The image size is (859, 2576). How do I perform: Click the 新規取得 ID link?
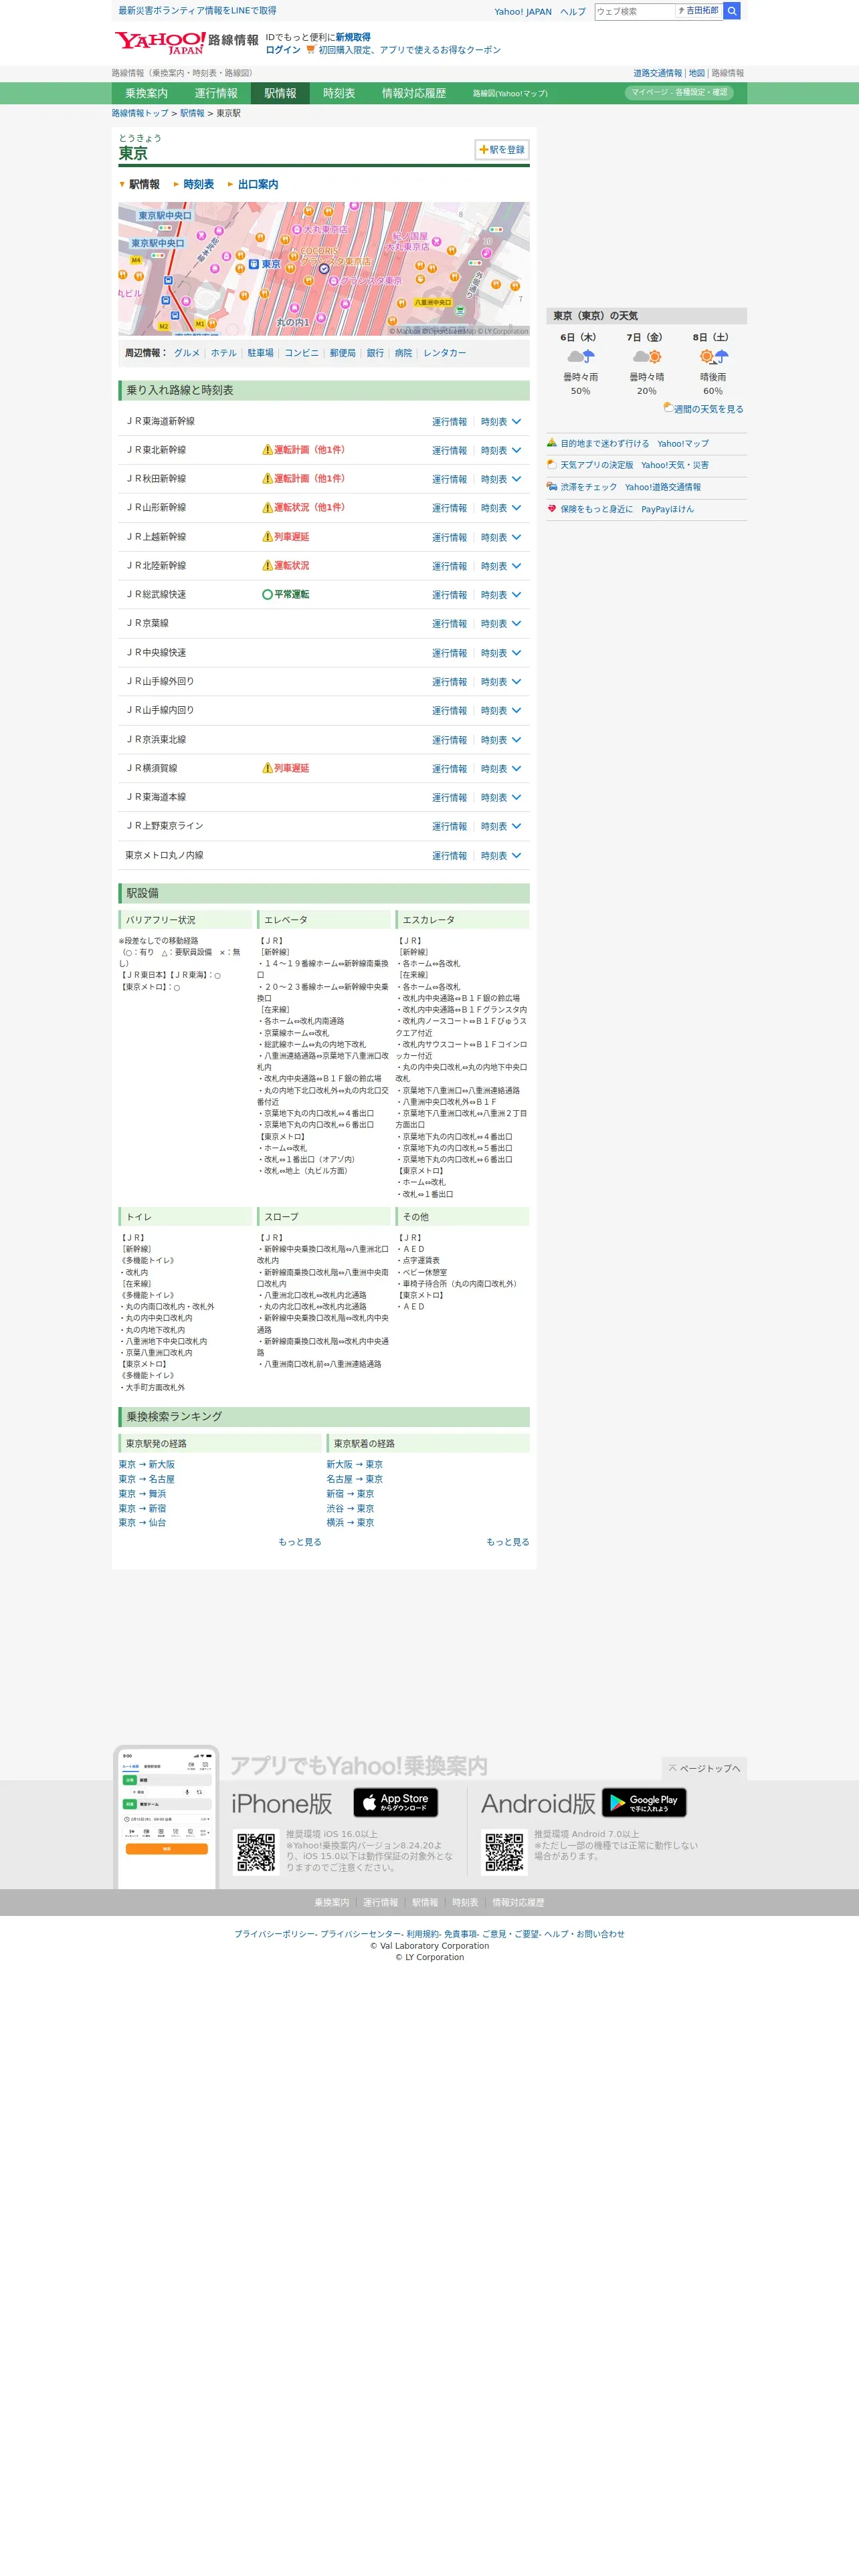pos(353,37)
